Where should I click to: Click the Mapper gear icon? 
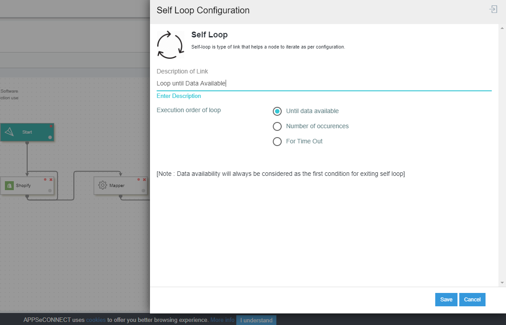[103, 185]
